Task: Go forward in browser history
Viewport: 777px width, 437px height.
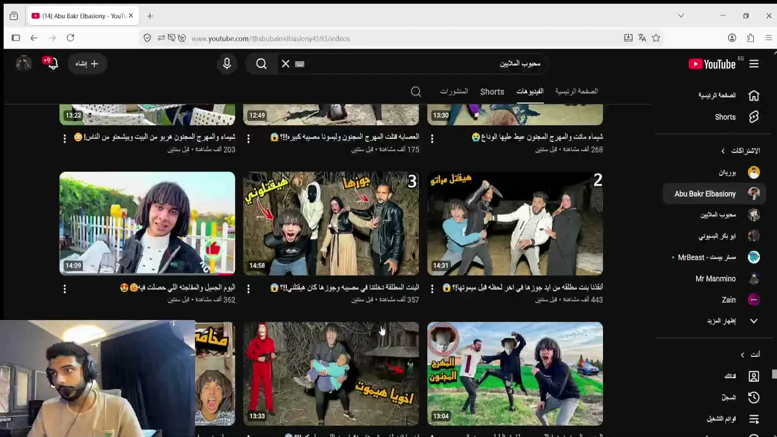Action: [x=52, y=38]
